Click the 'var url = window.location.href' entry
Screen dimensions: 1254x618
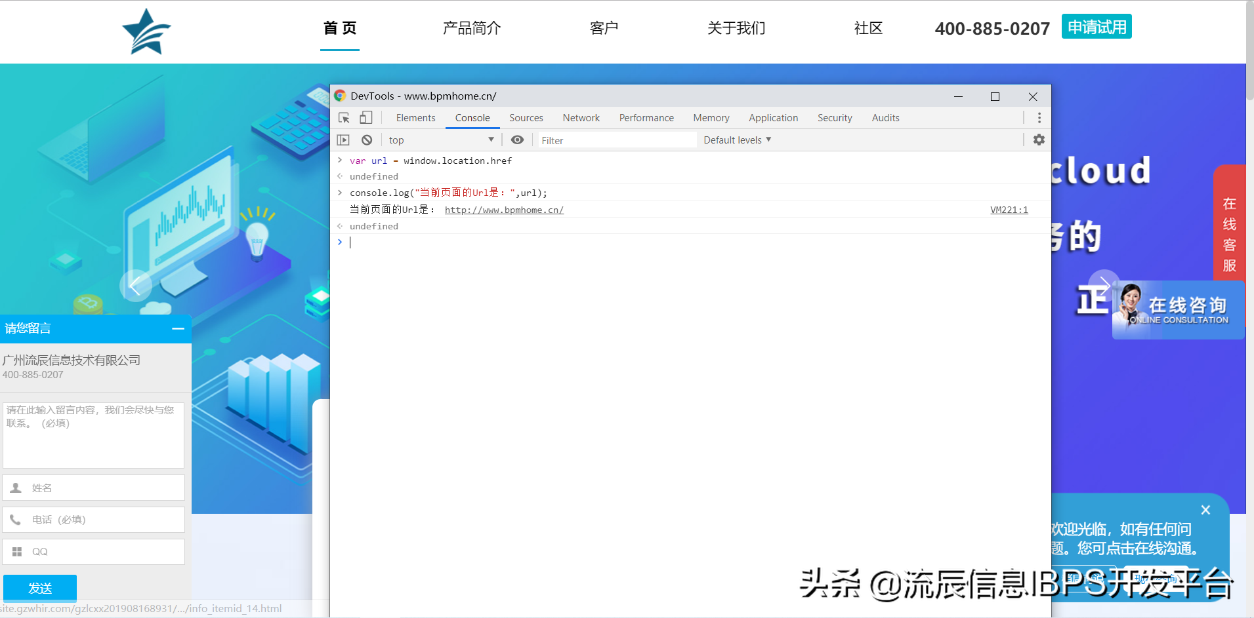[430, 161]
